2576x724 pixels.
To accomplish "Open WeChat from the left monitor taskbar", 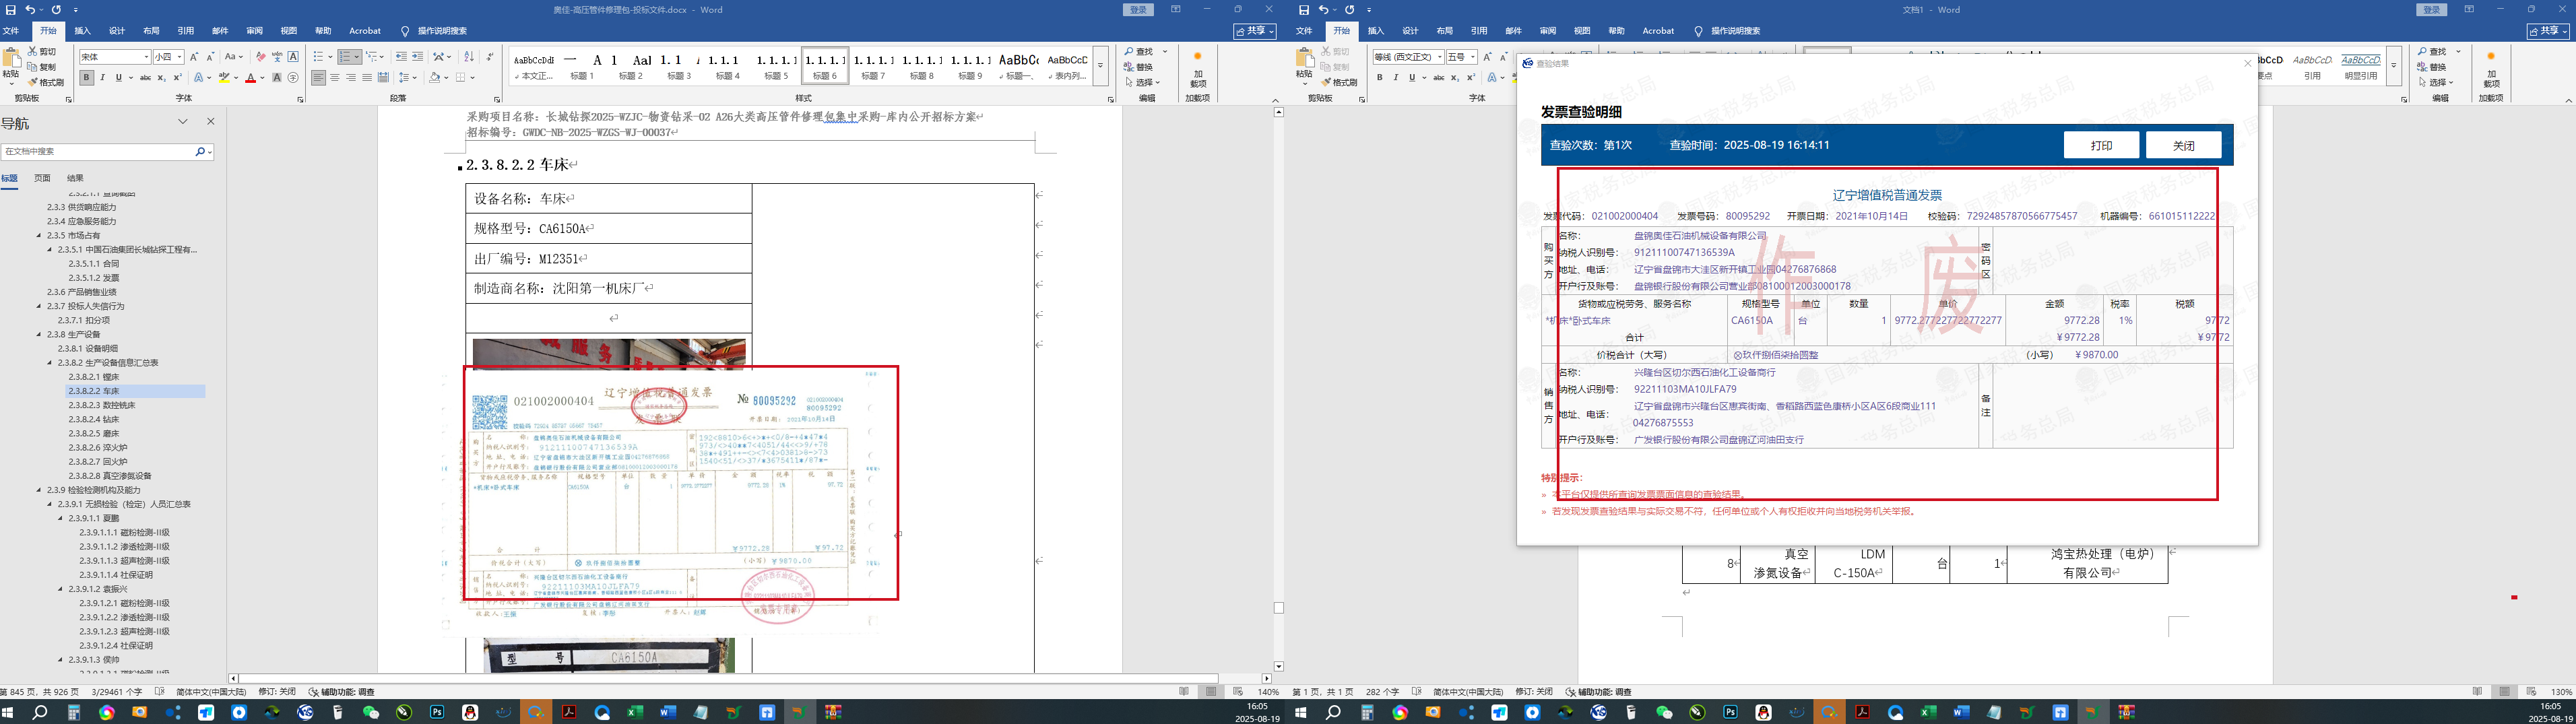I will click(371, 712).
